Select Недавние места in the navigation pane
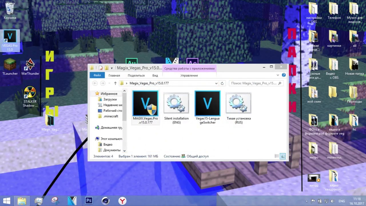 (x=110, y=105)
